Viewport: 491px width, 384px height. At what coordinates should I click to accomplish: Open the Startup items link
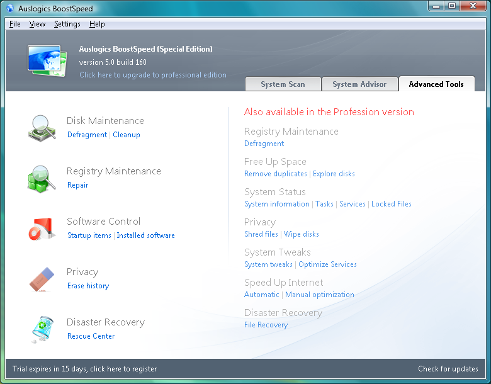tap(89, 235)
